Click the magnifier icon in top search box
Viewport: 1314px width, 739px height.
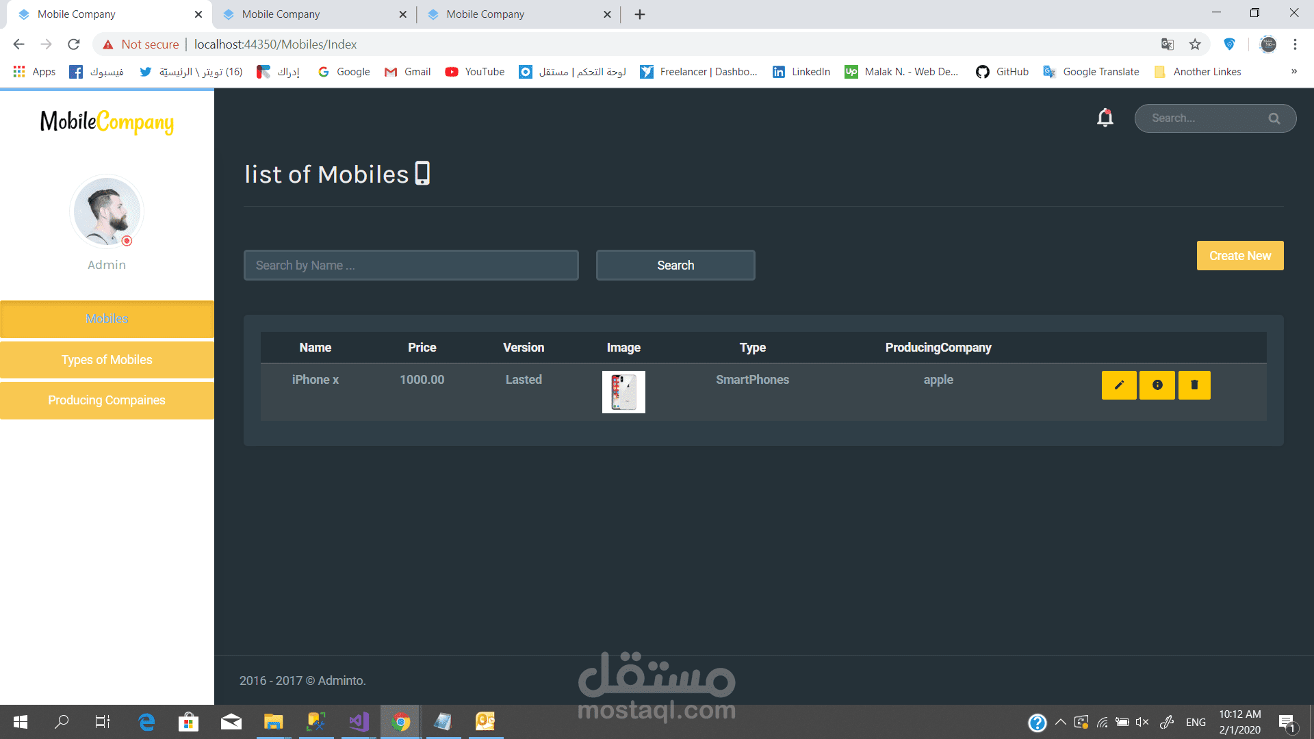(1274, 118)
